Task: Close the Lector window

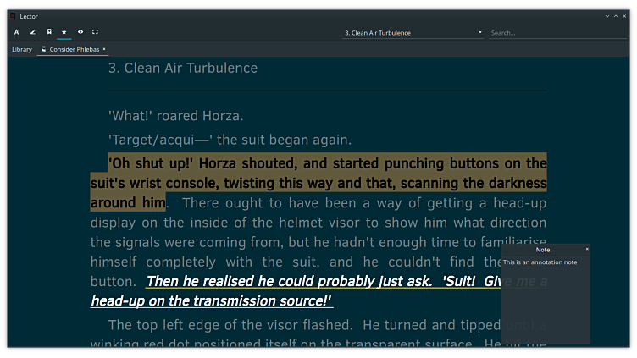Action: [x=625, y=16]
